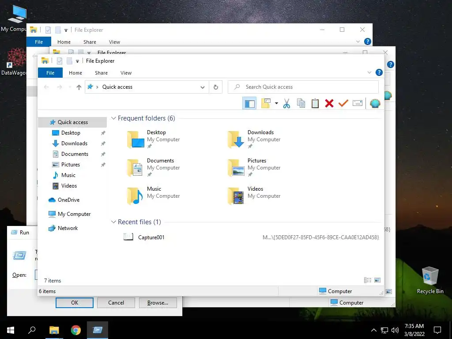
Task: Open address bar history dropdown
Action: (x=202, y=87)
